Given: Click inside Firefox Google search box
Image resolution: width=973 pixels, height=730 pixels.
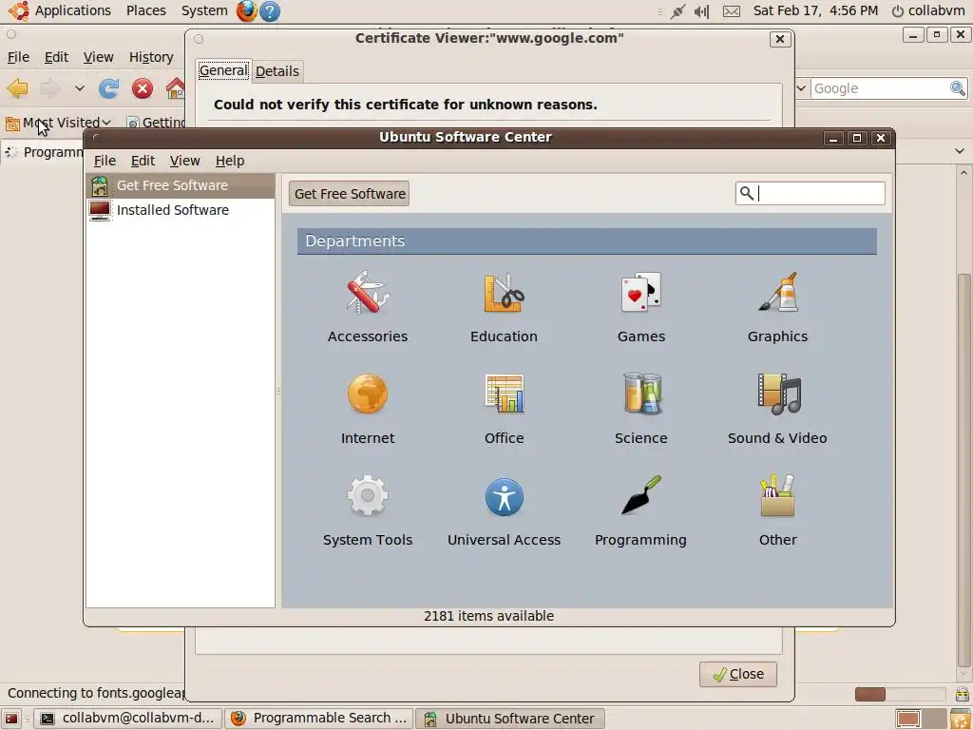Looking at the screenshot, I should point(880,88).
